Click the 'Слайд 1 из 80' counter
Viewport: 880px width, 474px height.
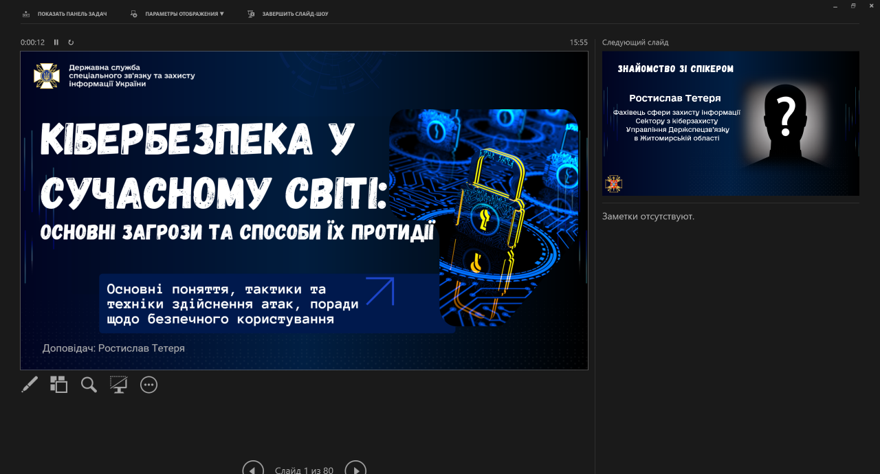304,471
